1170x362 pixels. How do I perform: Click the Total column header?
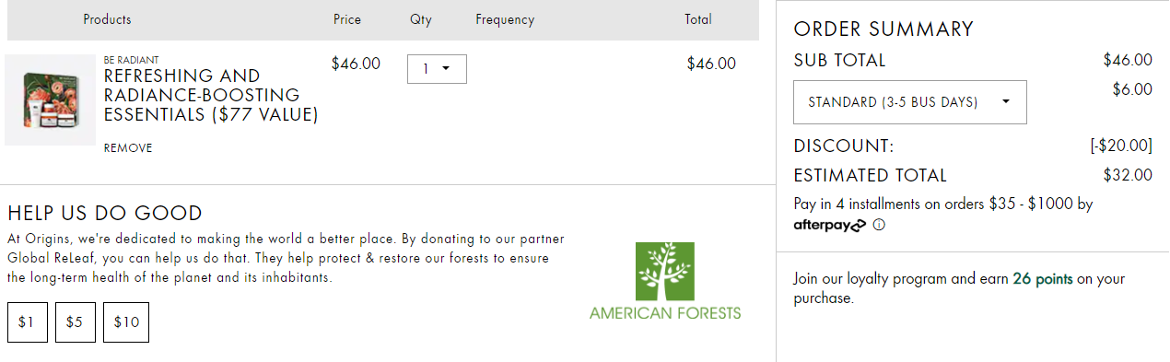pyautogui.click(x=698, y=19)
